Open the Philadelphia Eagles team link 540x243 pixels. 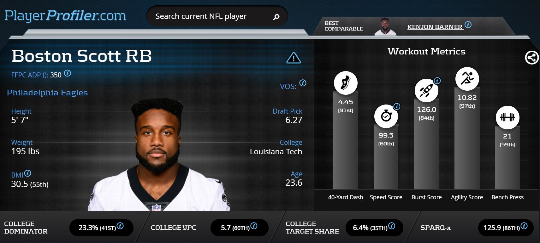tap(47, 93)
